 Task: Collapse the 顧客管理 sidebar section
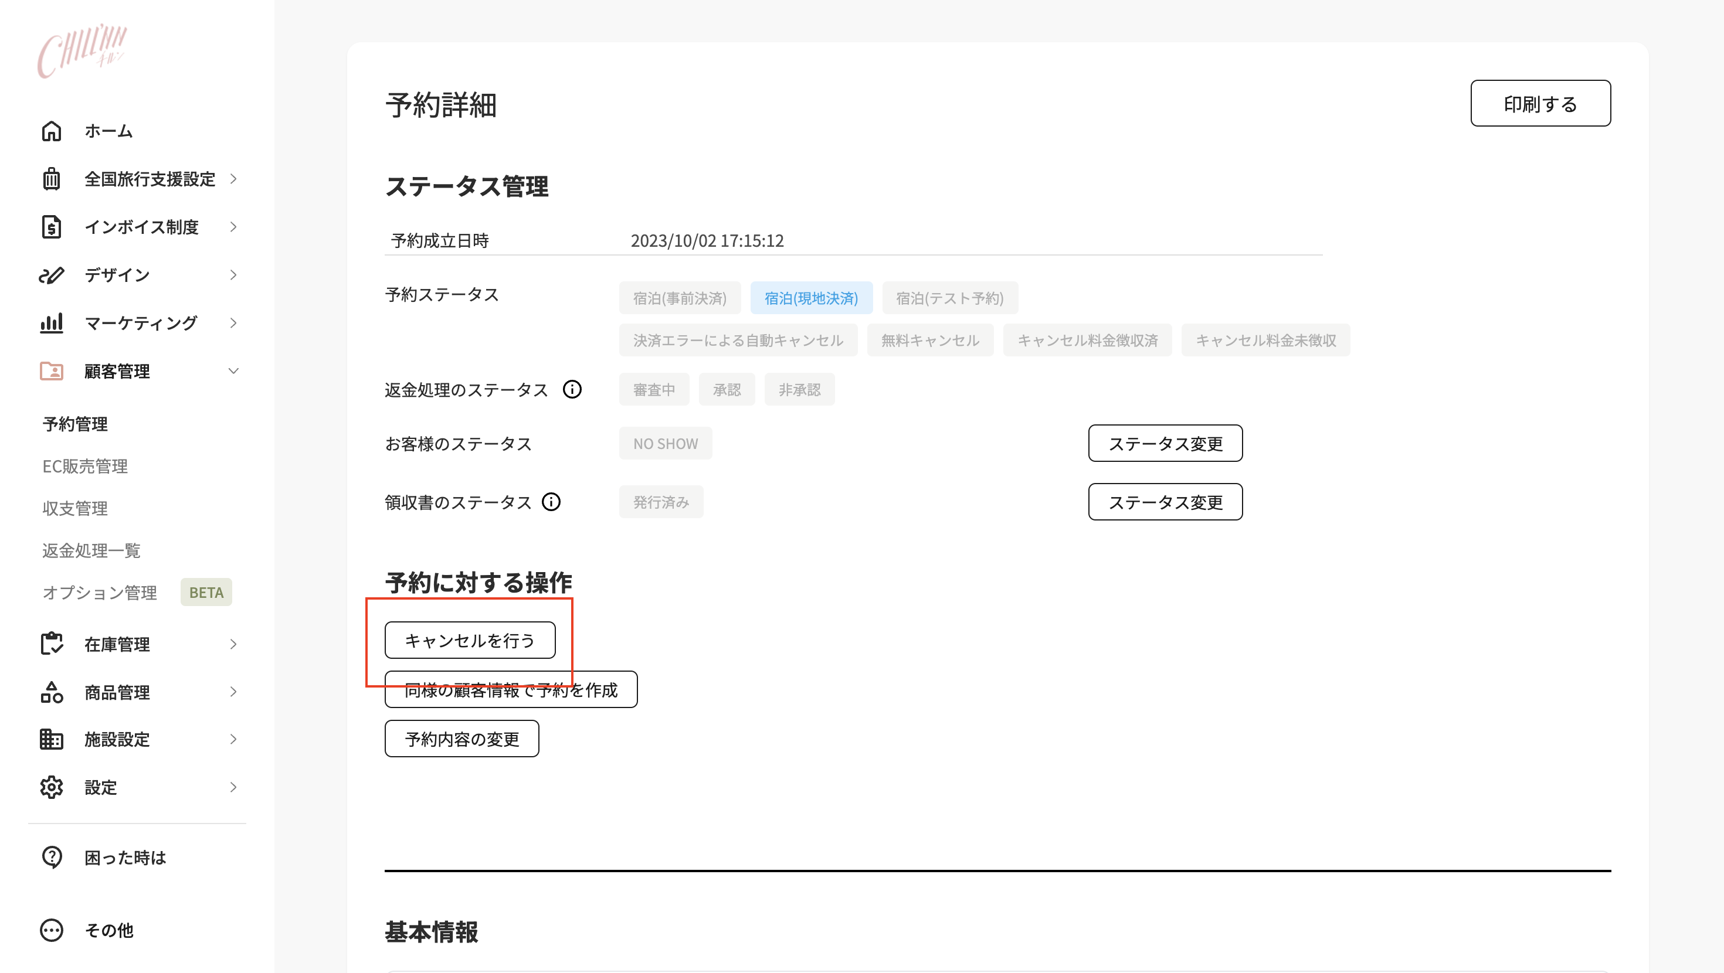[x=233, y=370]
